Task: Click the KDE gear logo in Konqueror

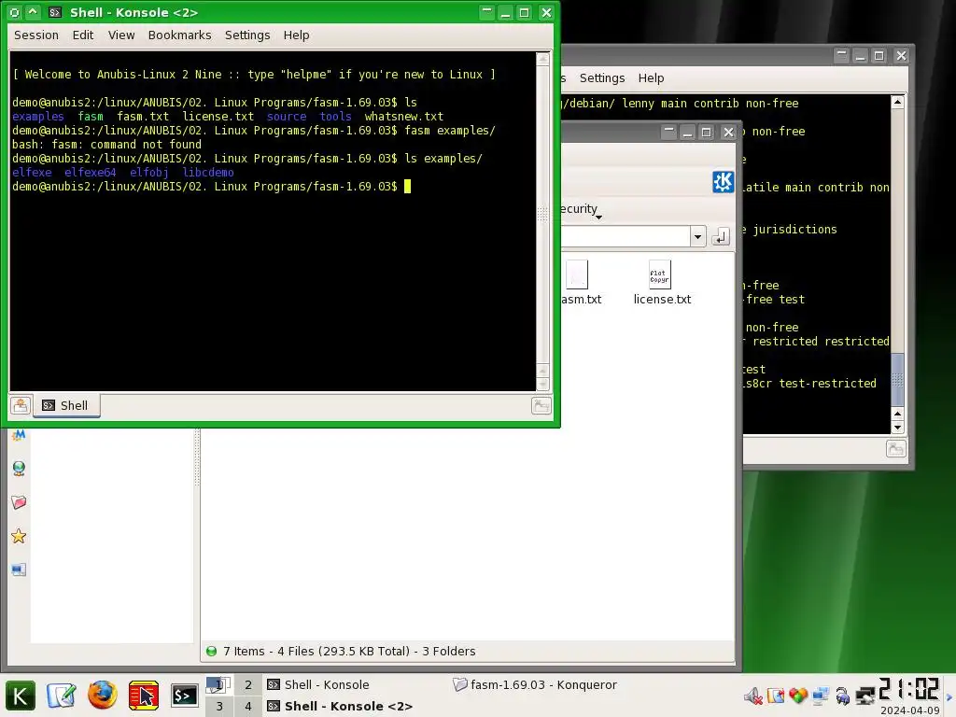Action: [724, 182]
